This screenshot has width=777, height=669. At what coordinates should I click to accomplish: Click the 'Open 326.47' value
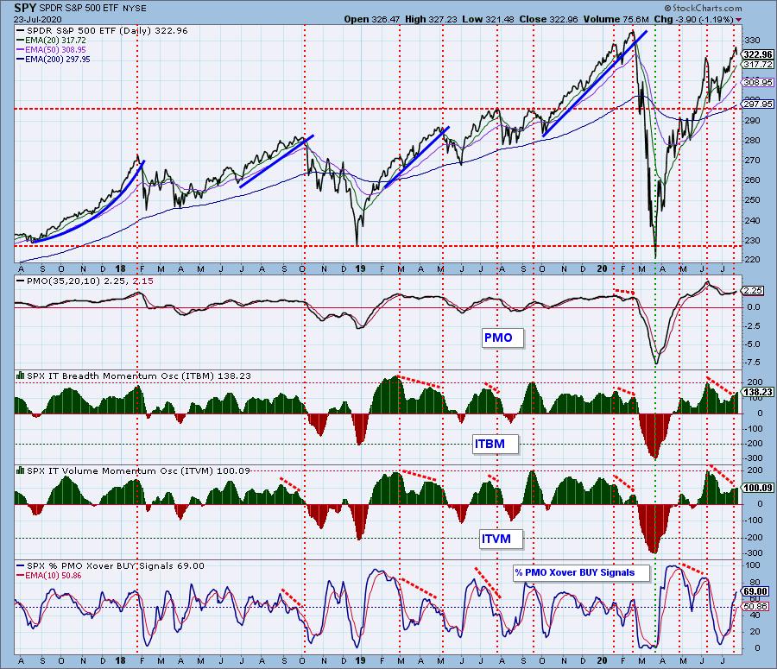coord(371,19)
